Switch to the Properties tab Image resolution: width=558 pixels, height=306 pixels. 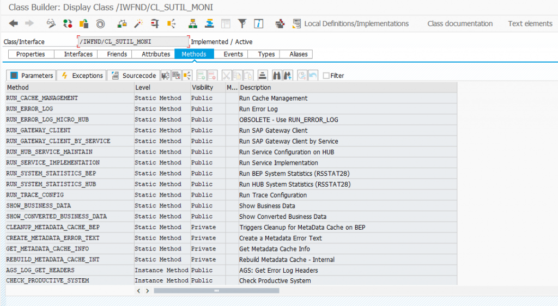tap(31, 54)
